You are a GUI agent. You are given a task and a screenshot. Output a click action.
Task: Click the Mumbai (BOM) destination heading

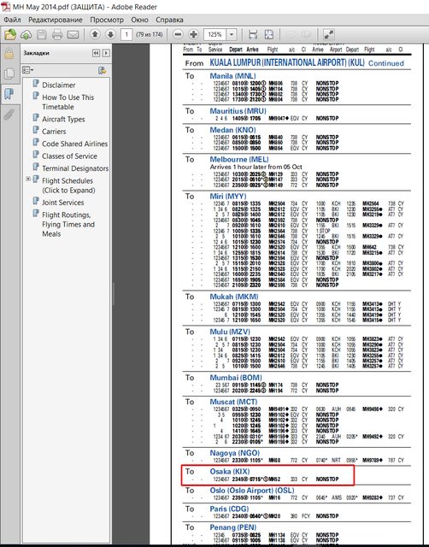236,378
